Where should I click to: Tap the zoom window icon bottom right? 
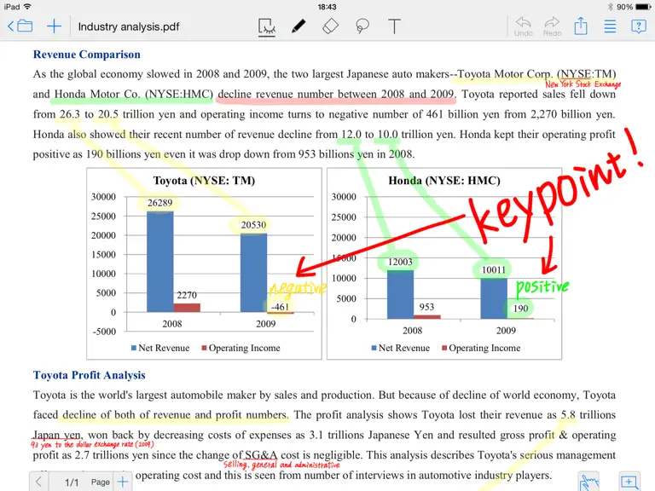(x=629, y=482)
